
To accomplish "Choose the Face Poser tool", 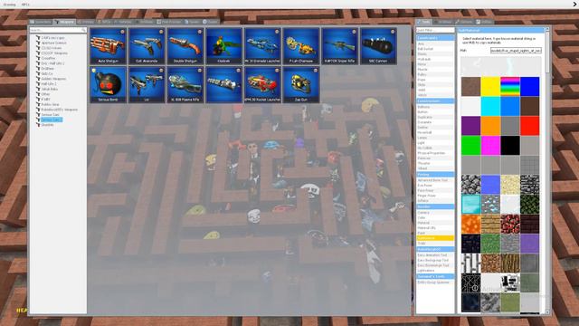I will click(x=435, y=190).
